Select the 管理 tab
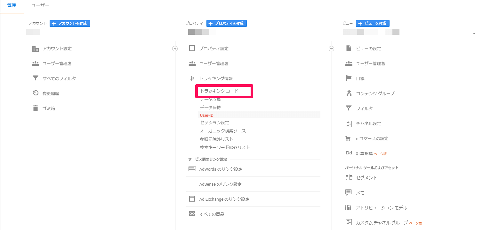The width and height of the screenshot is (483, 230). pos(12,6)
